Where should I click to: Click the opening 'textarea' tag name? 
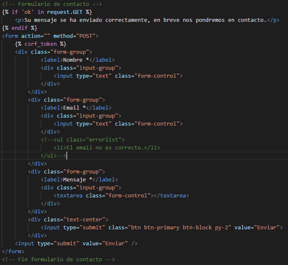coord(70,196)
